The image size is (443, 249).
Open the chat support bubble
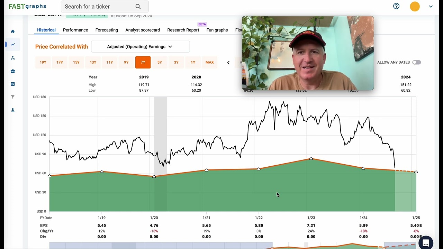click(426, 242)
